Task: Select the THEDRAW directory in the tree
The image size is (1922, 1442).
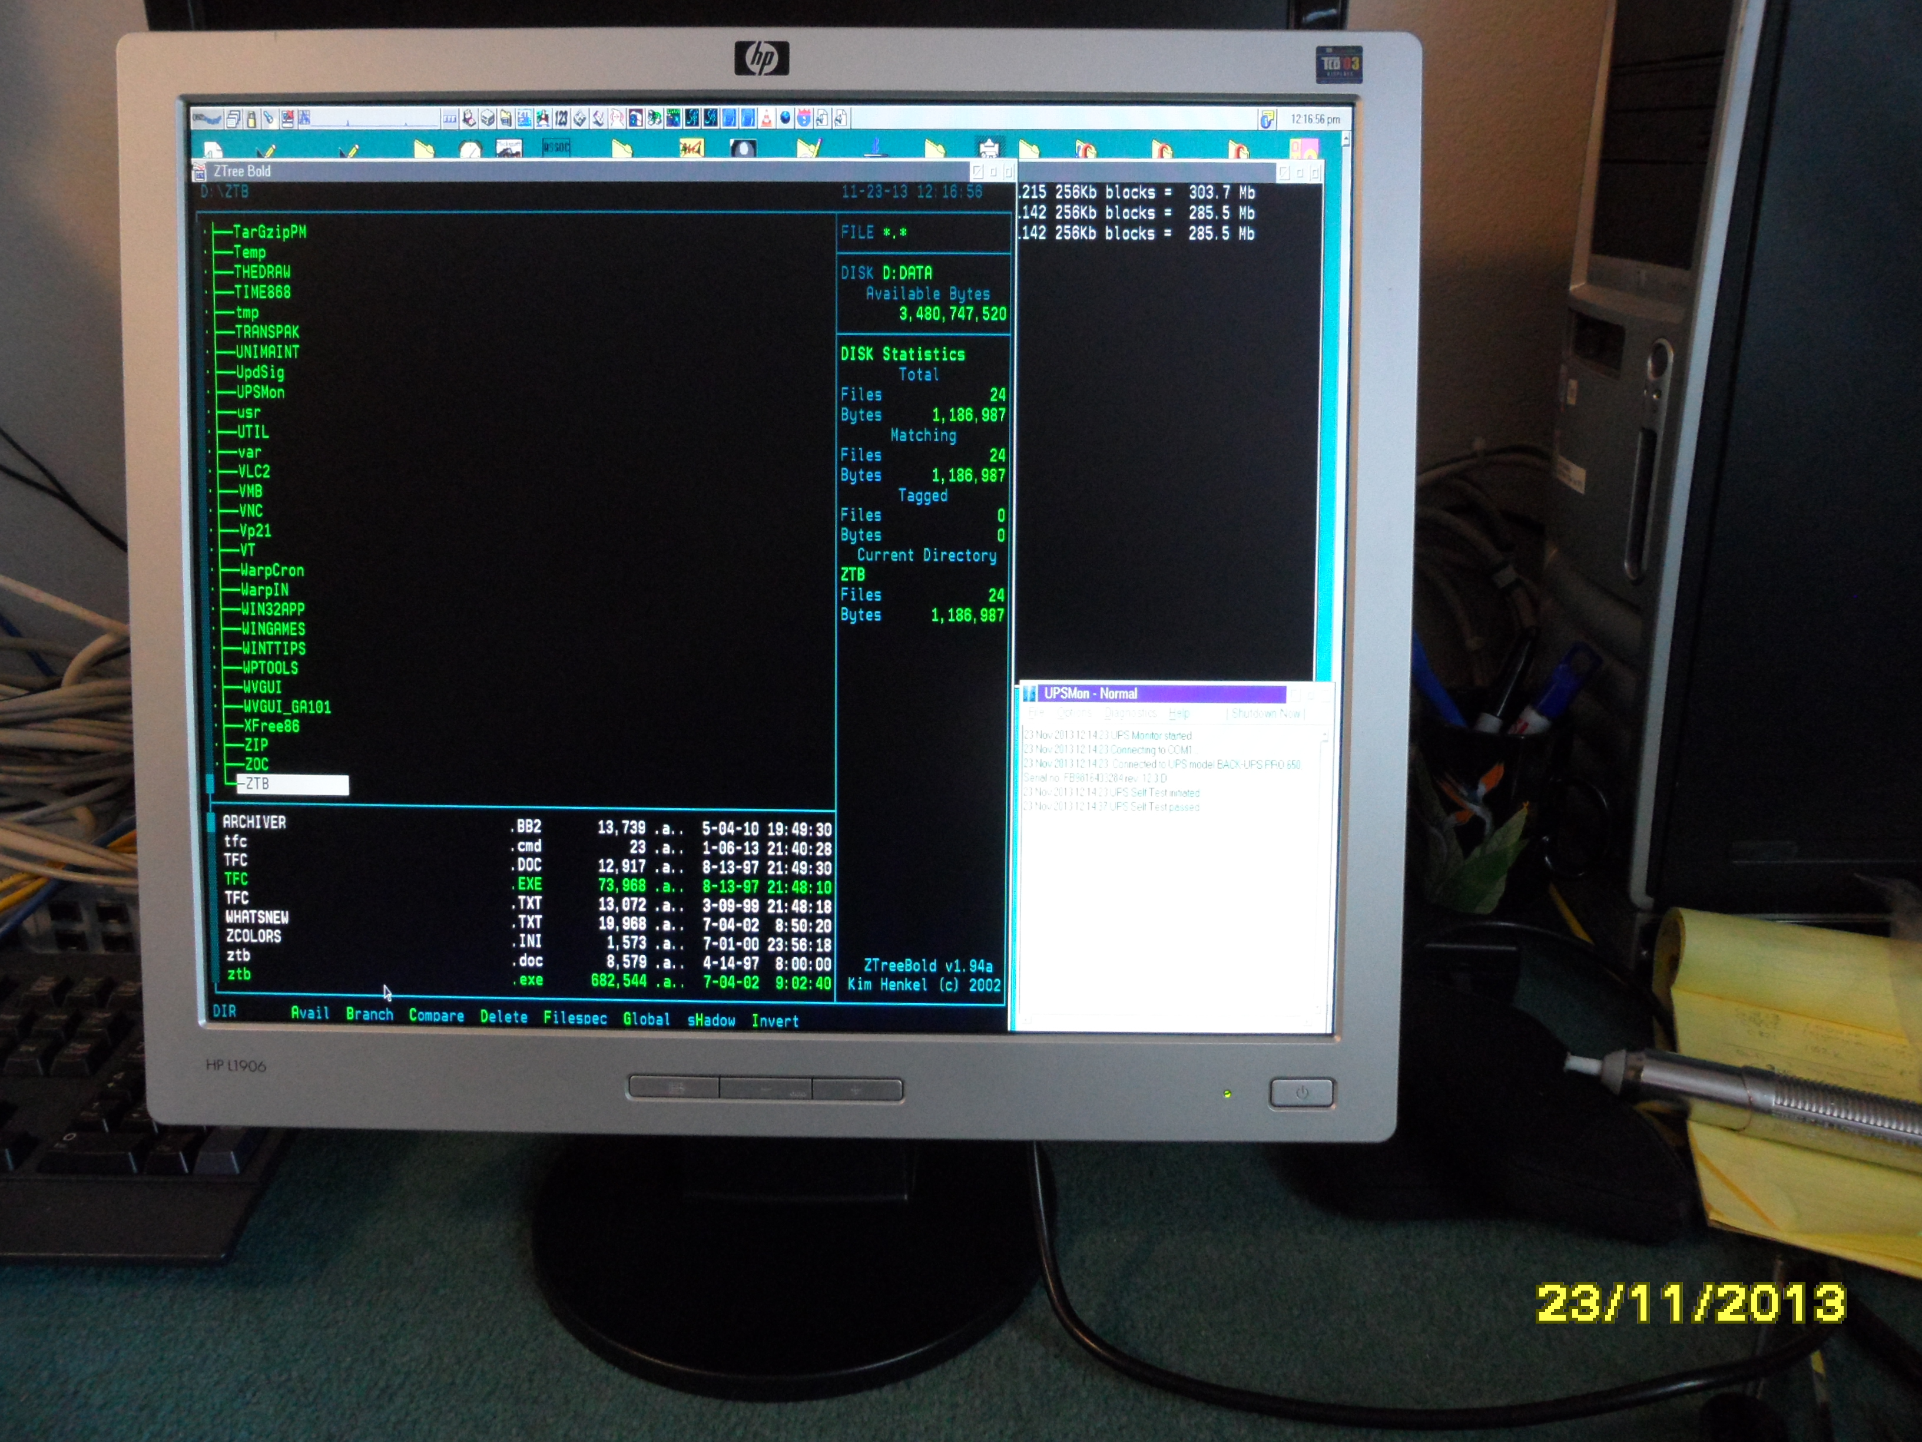Action: (261, 272)
